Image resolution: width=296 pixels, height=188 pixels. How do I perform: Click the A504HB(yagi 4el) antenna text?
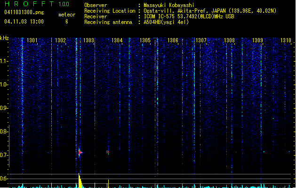(x=166, y=22)
